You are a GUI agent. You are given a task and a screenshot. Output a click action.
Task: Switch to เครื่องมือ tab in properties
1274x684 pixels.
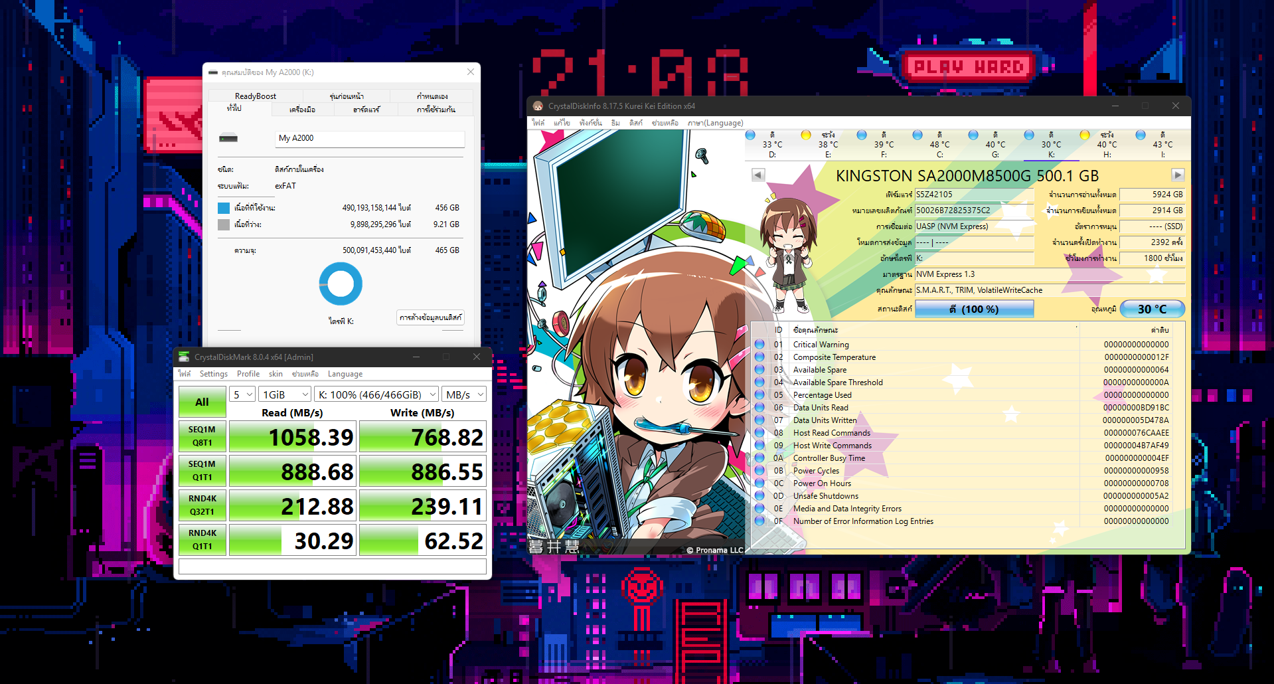pyautogui.click(x=302, y=110)
